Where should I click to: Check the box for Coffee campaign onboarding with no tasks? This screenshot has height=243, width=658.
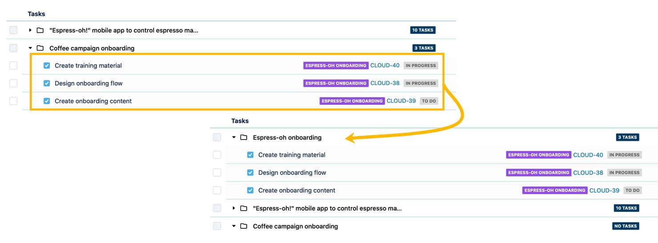217,226
